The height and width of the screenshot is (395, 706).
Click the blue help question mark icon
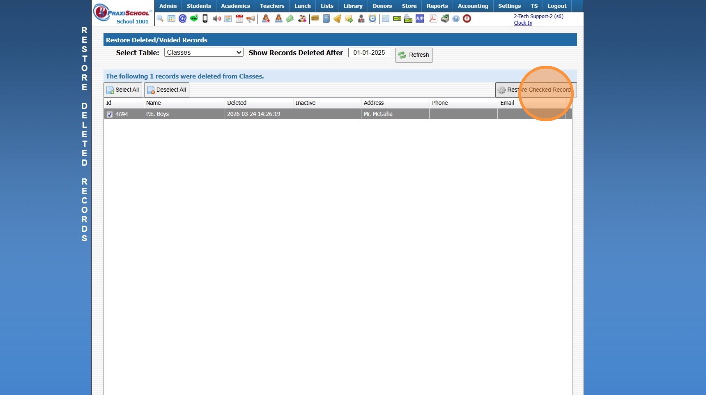(x=456, y=18)
